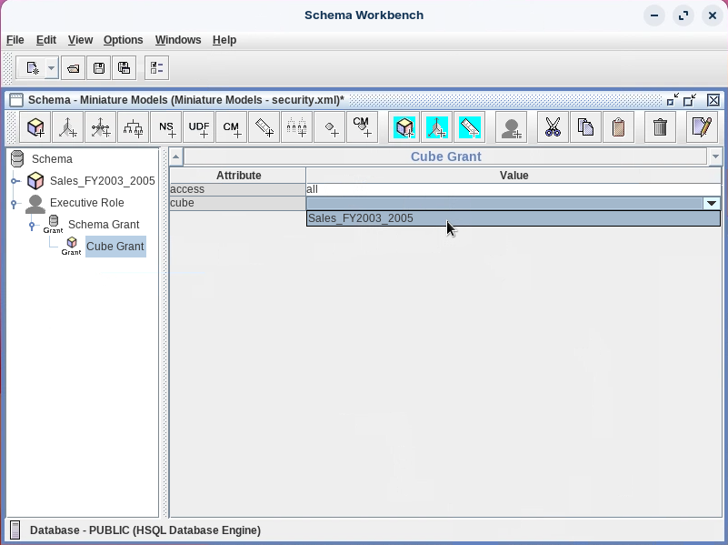Click the Value column header
This screenshot has width=728, height=545.
[514, 176]
